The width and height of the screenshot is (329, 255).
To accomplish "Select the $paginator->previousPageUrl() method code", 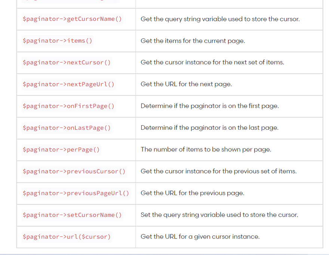I will point(76,193).
